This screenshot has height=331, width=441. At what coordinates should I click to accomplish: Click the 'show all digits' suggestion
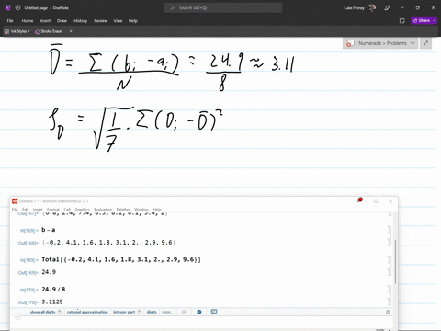click(x=42, y=312)
